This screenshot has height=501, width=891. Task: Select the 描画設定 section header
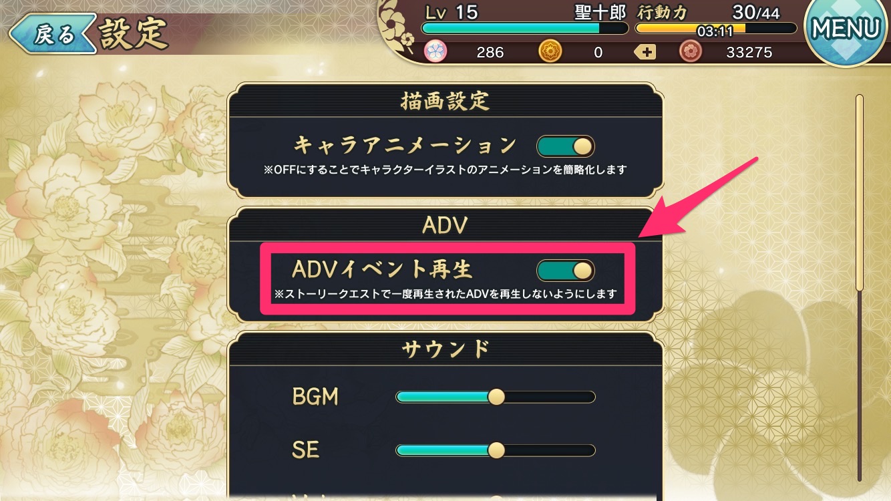(445, 100)
